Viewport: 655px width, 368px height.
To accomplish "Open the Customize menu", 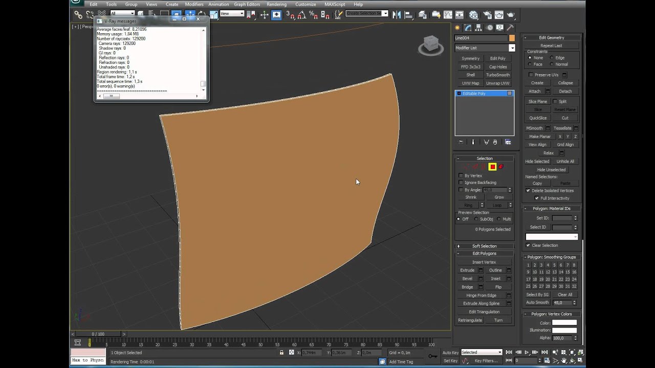I will click(305, 4).
